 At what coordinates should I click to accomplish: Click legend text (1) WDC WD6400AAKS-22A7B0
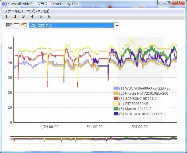point(145,88)
